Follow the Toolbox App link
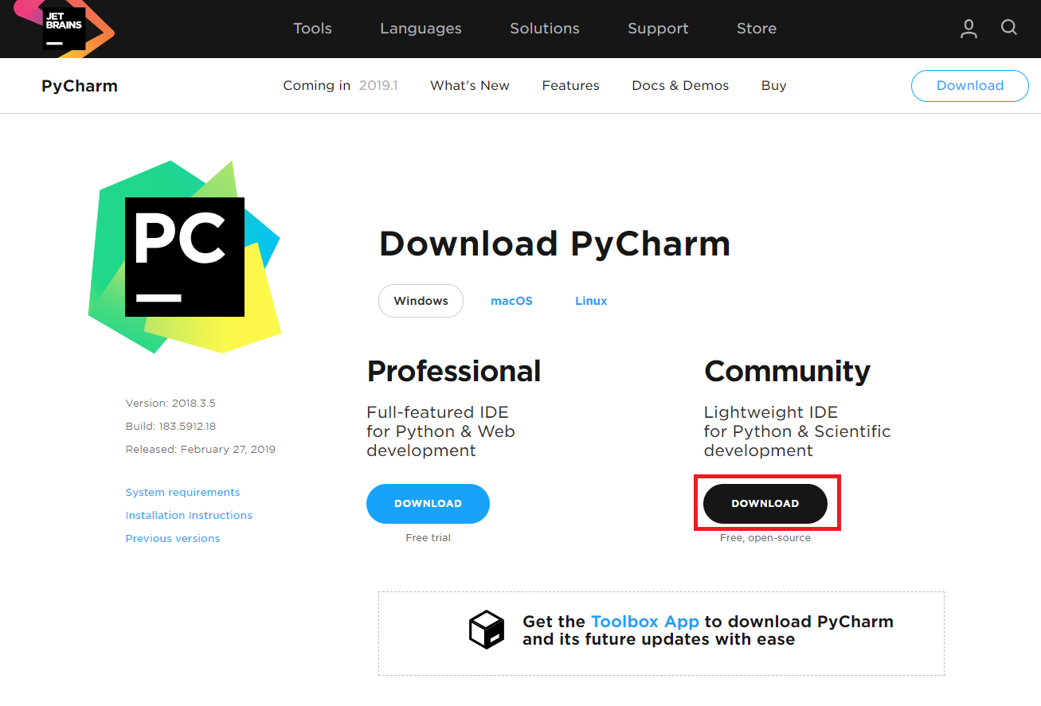Viewport: 1041px width, 706px height. 645,622
